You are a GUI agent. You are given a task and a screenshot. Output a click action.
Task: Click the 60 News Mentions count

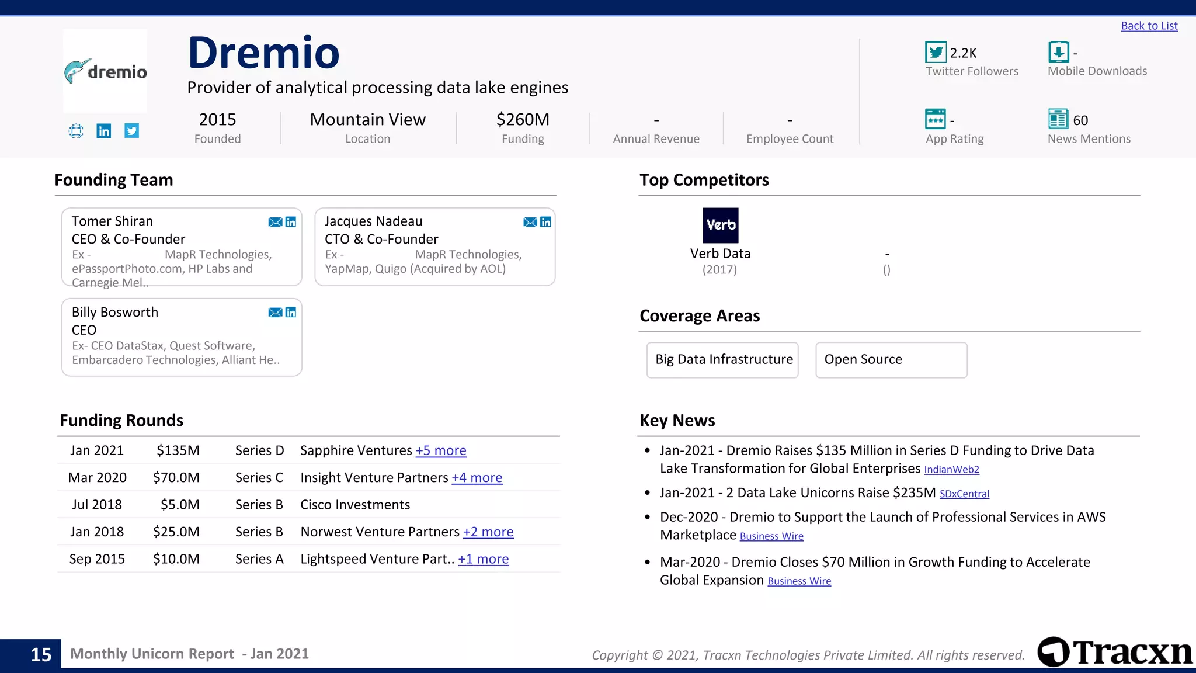(x=1080, y=120)
